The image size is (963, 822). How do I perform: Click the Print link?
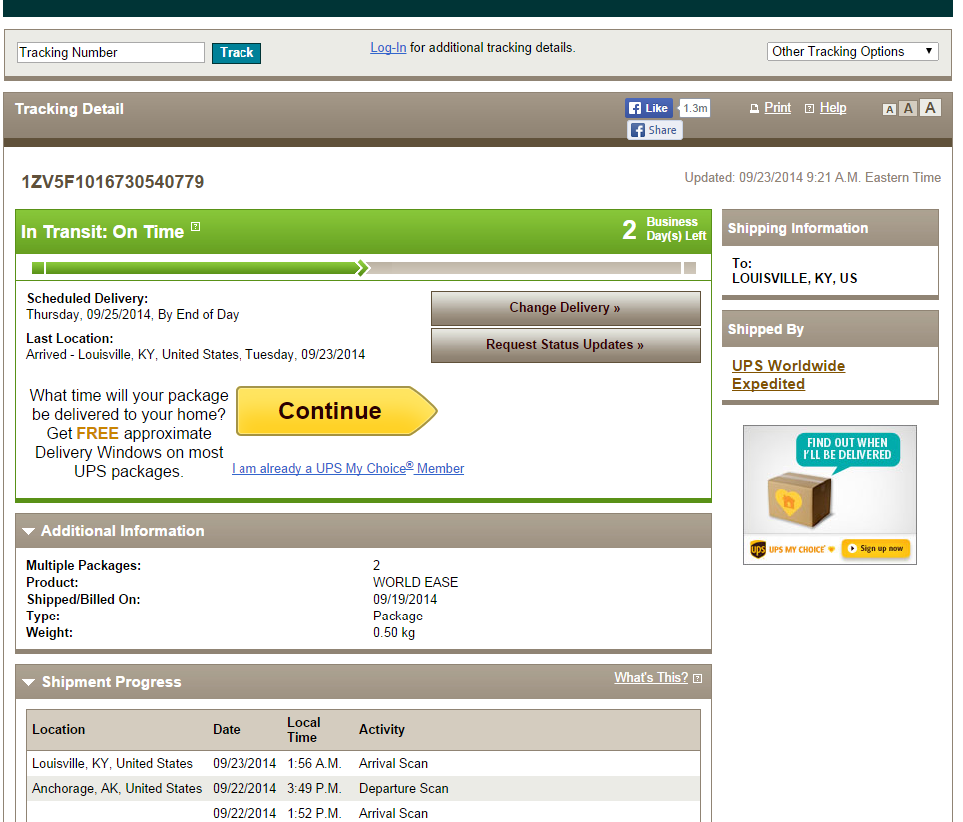[777, 108]
